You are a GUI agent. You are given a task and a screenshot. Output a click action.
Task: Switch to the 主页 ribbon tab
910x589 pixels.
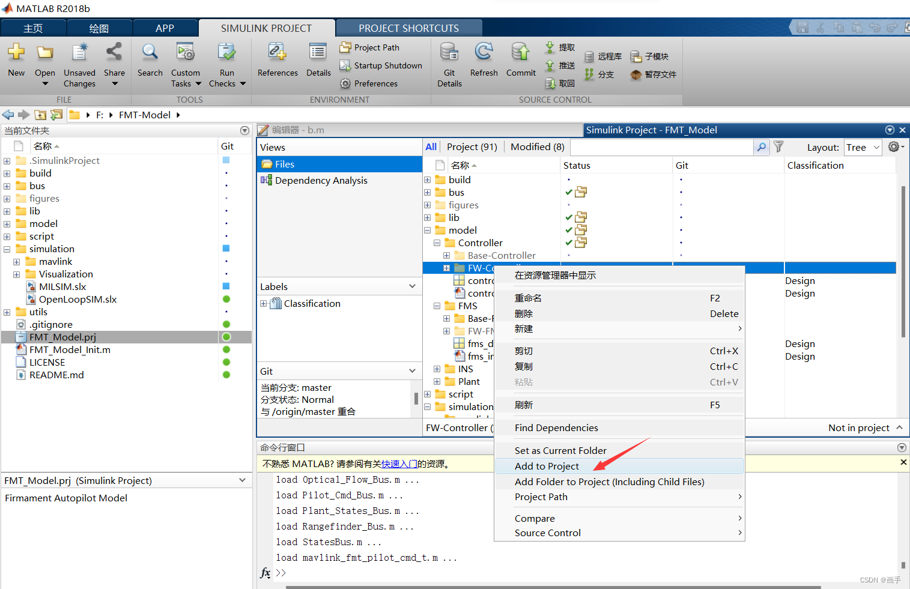point(33,28)
